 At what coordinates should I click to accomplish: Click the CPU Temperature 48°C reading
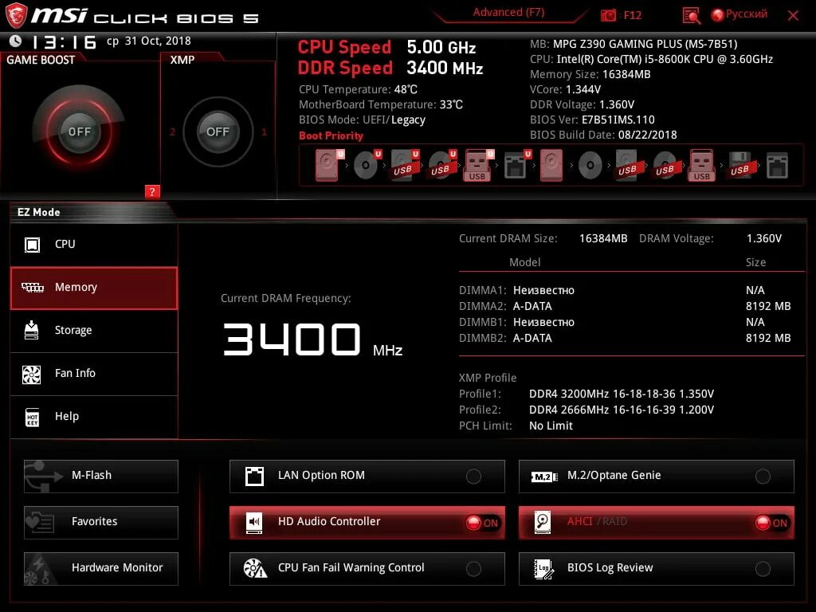point(358,89)
